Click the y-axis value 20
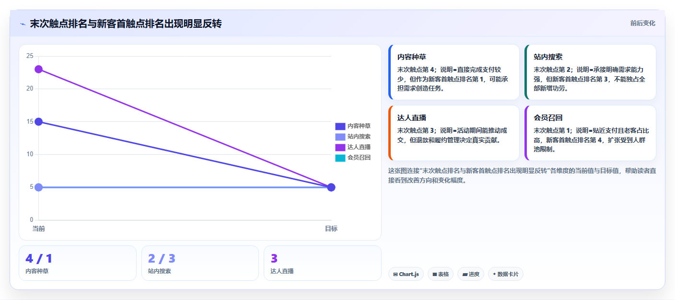The width and height of the screenshot is (675, 300). [x=30, y=89]
